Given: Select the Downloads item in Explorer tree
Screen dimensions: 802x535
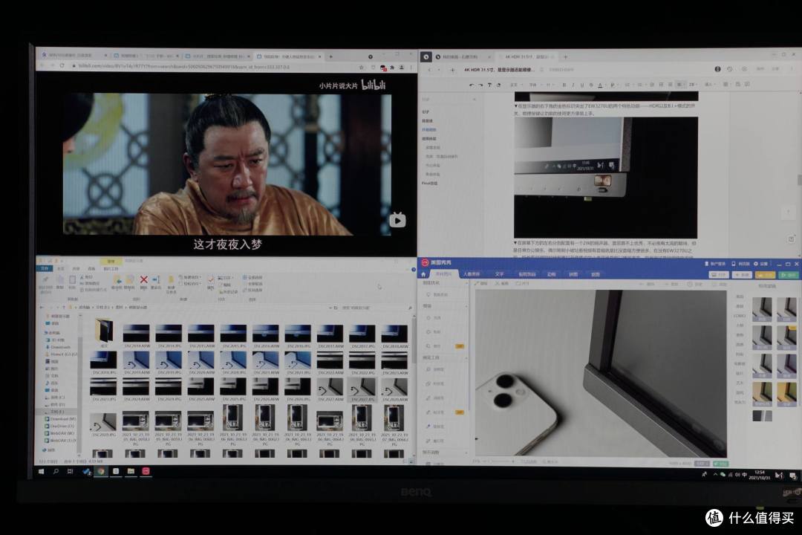Looking at the screenshot, I should (60, 347).
